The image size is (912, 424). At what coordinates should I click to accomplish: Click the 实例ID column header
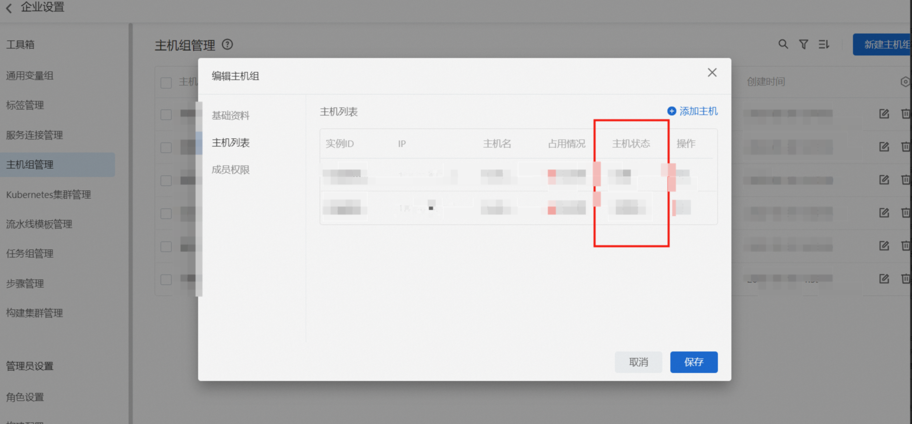click(x=340, y=143)
